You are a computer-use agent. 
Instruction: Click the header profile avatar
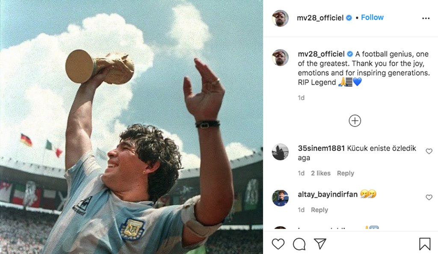click(280, 18)
